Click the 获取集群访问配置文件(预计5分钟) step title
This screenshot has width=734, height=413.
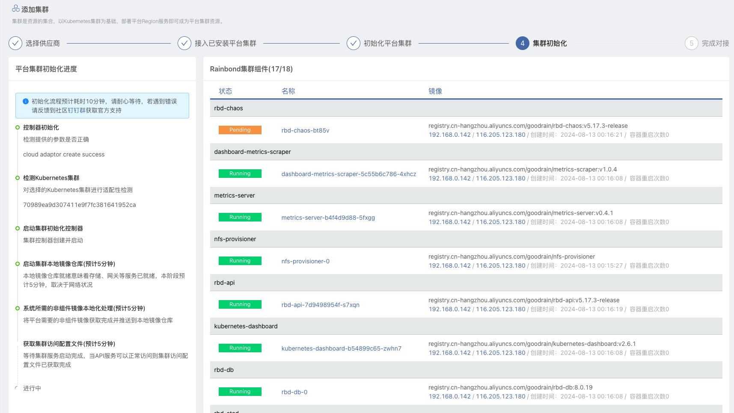(69, 344)
